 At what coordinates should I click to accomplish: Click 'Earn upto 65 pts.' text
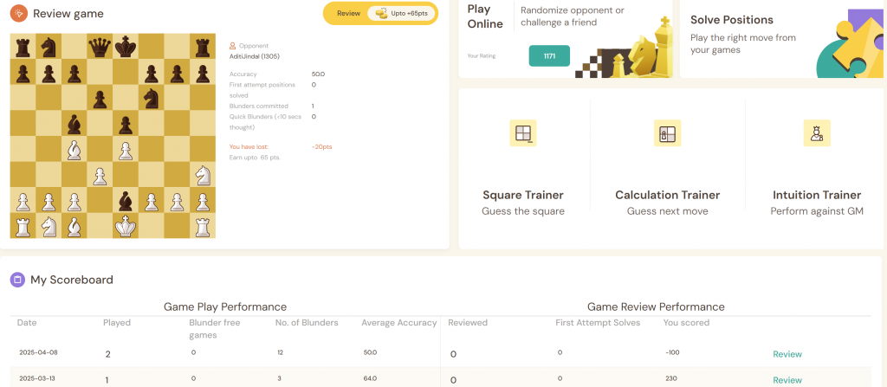[255, 158]
